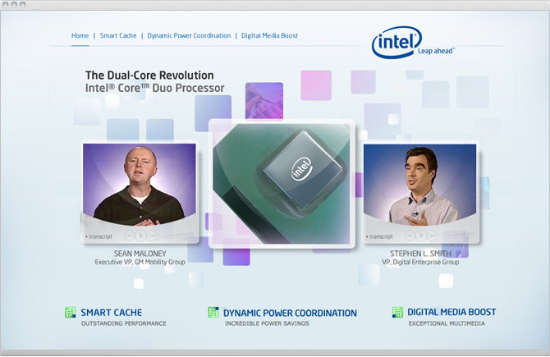This screenshot has height=357, width=550.
Task: Click the Intel Leap ahead logo
Action: [413, 43]
